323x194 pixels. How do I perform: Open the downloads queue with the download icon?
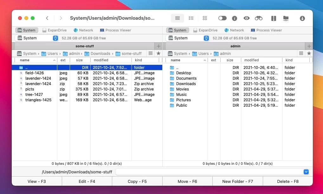point(302,18)
